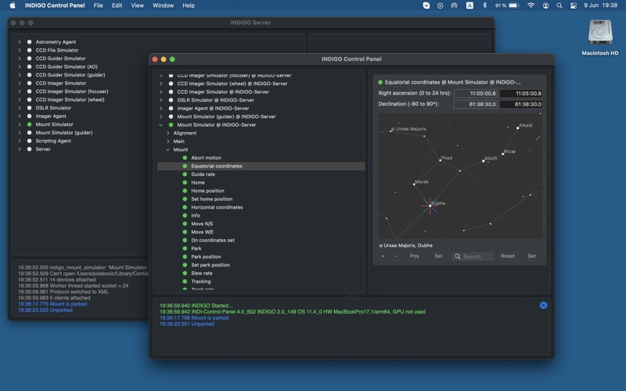626x391 pixels.
Task: Select the Park position property
Action: tap(206, 257)
